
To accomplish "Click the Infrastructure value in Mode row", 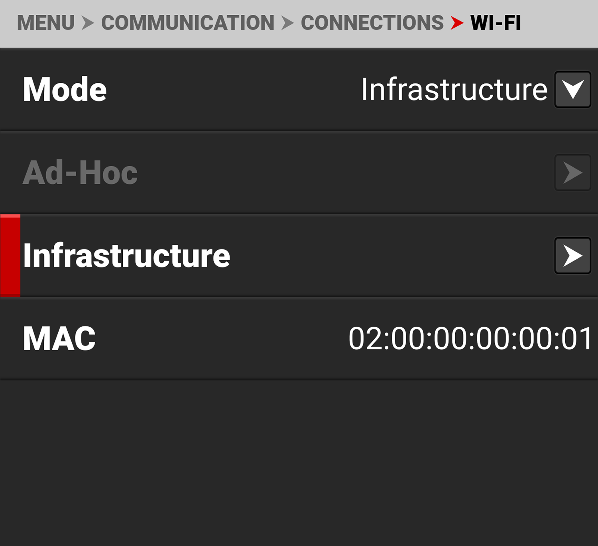I will tap(454, 90).
